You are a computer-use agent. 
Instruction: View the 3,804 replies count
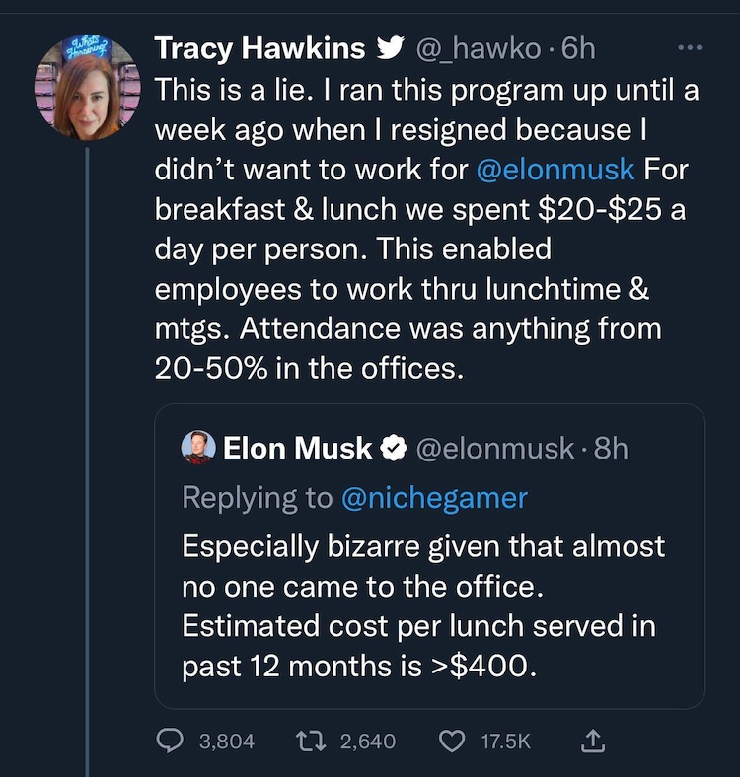pyautogui.click(x=226, y=741)
